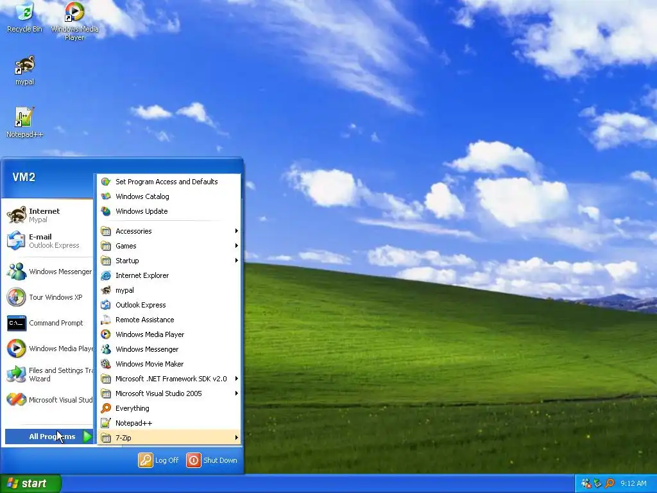Launch Windows Media Player in left pane

(x=49, y=349)
